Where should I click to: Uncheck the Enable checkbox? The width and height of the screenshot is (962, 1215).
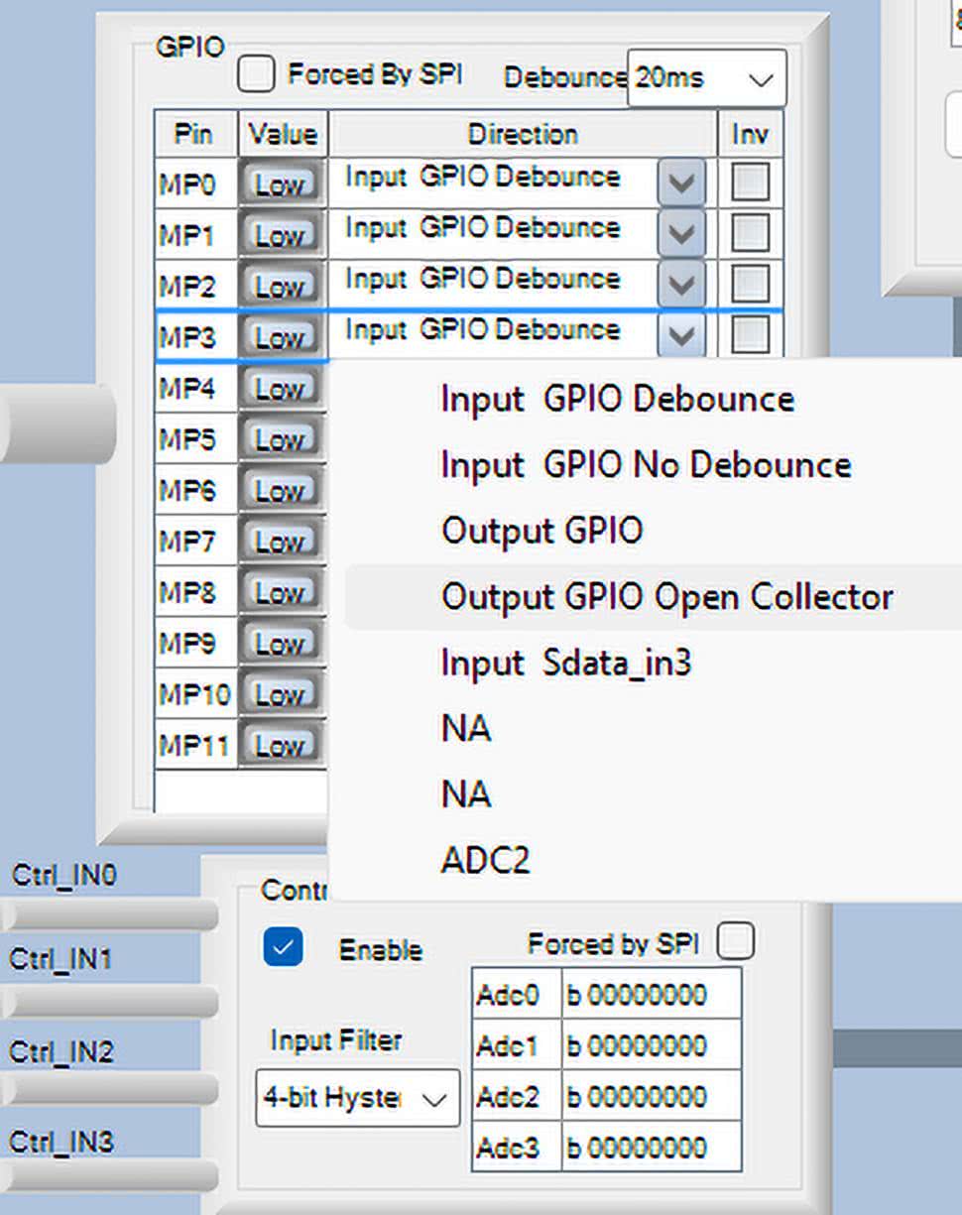pos(284,947)
